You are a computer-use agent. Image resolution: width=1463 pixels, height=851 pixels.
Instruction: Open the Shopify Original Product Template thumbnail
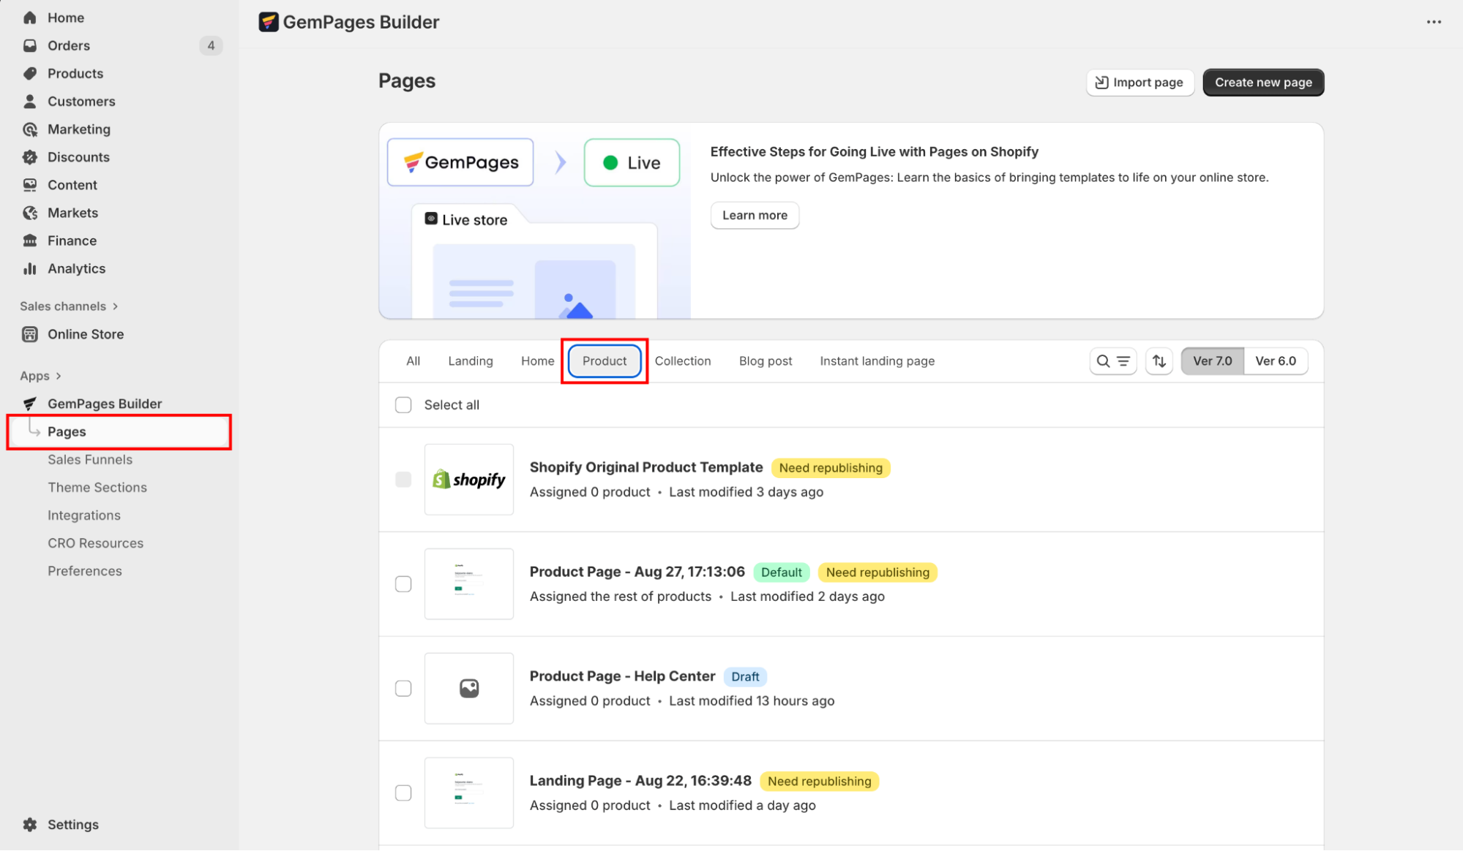(469, 480)
